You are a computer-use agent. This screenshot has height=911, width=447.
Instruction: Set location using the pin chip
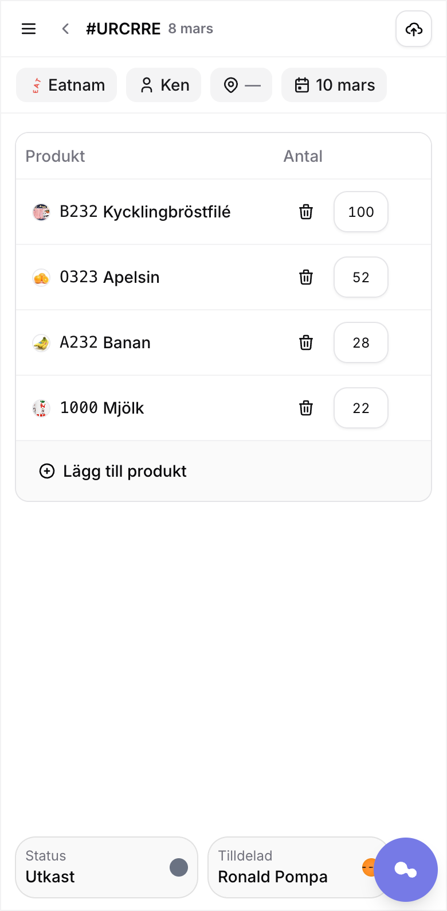tap(241, 85)
